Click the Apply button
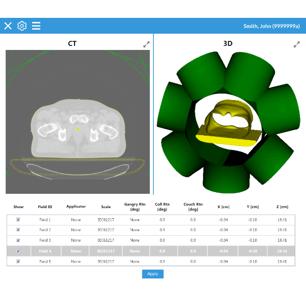The height and width of the screenshot is (306, 306). click(x=152, y=274)
